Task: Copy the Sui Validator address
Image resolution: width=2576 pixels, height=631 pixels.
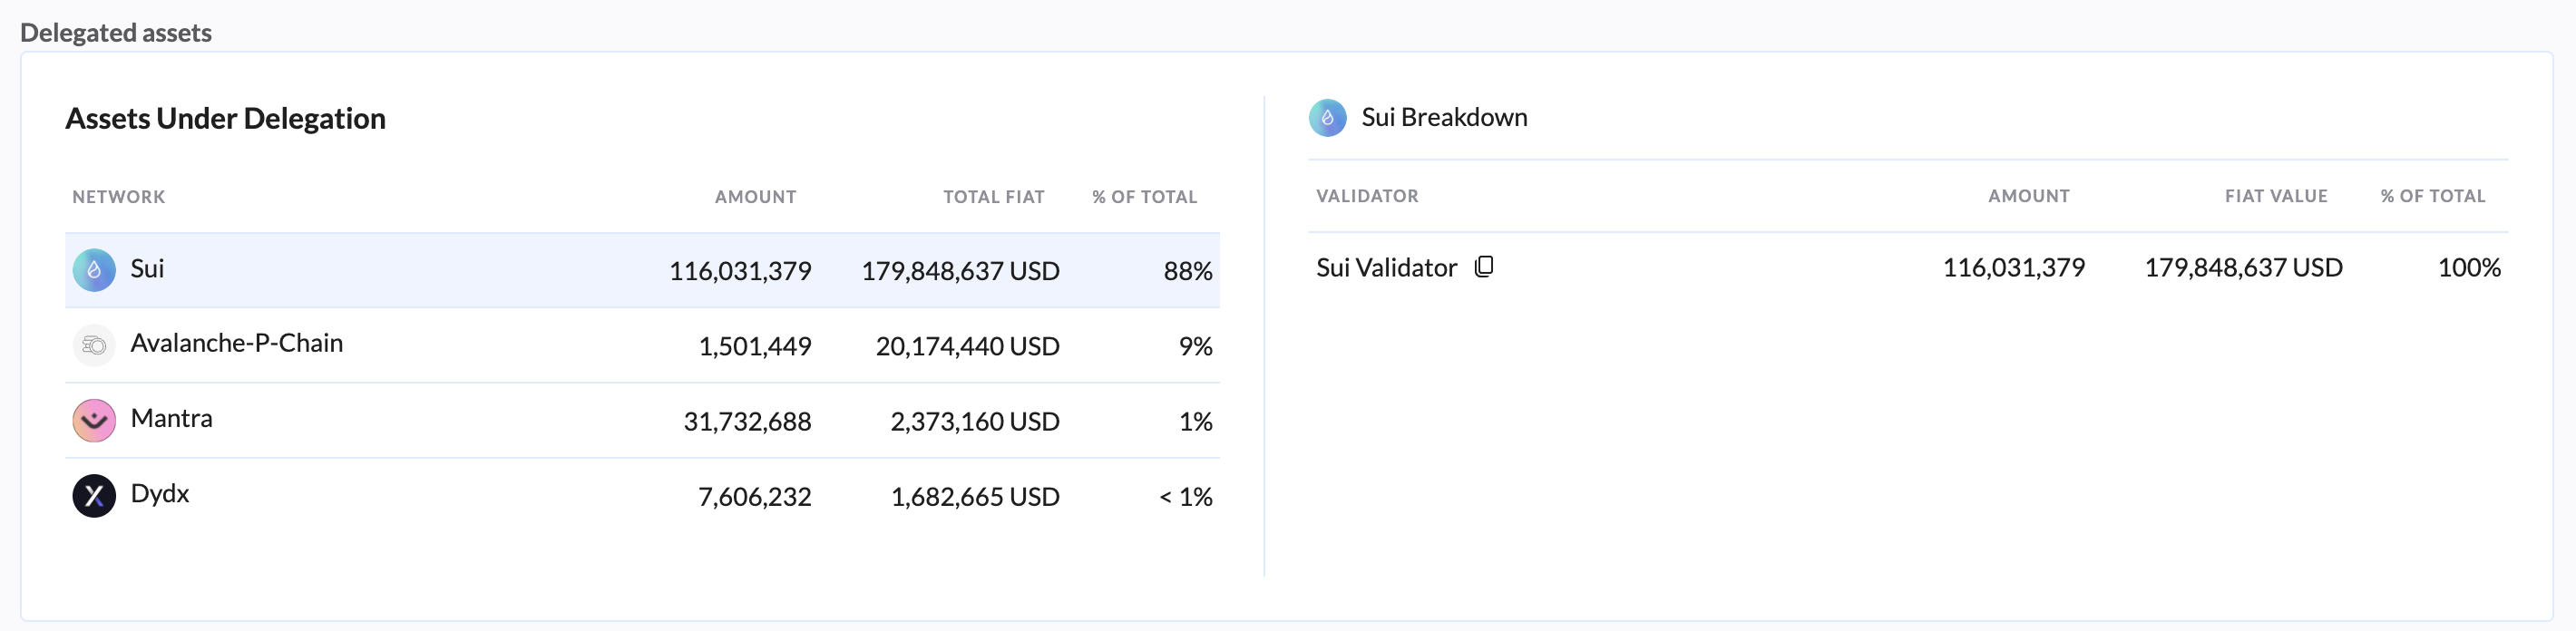Action: coord(1484,267)
